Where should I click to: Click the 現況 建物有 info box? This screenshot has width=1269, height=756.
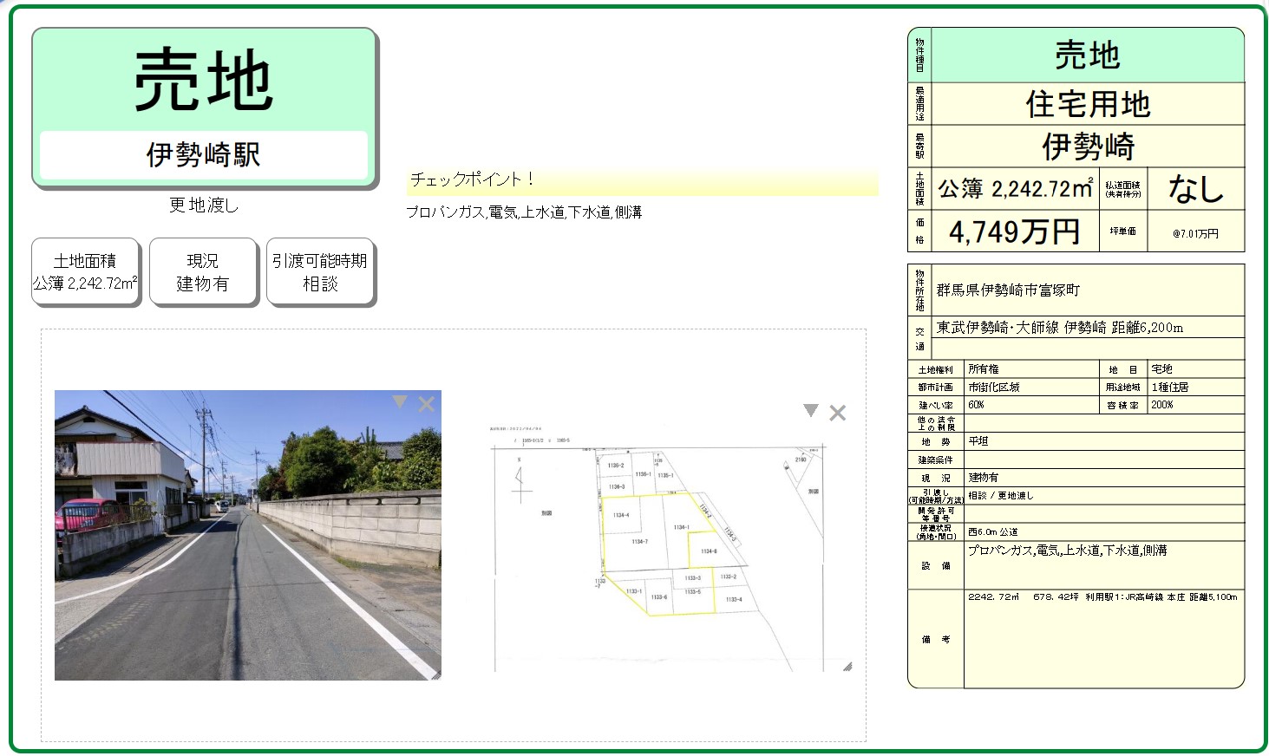tap(203, 272)
